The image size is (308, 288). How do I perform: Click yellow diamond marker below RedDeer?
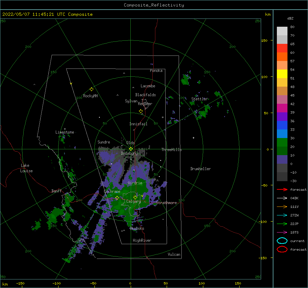141,111
